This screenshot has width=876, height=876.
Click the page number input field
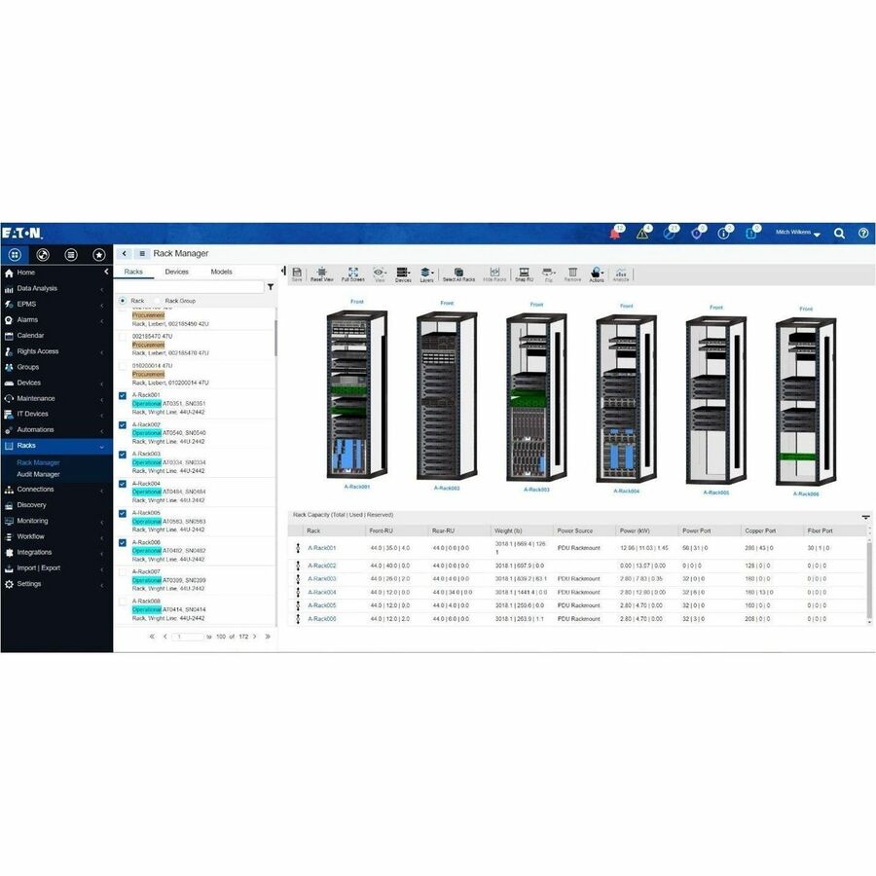point(187,636)
